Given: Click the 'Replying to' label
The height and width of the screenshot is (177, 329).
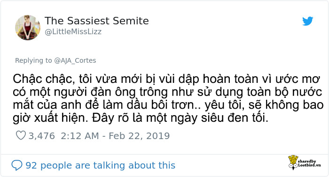Looking at the screenshot, I should 33,60.
